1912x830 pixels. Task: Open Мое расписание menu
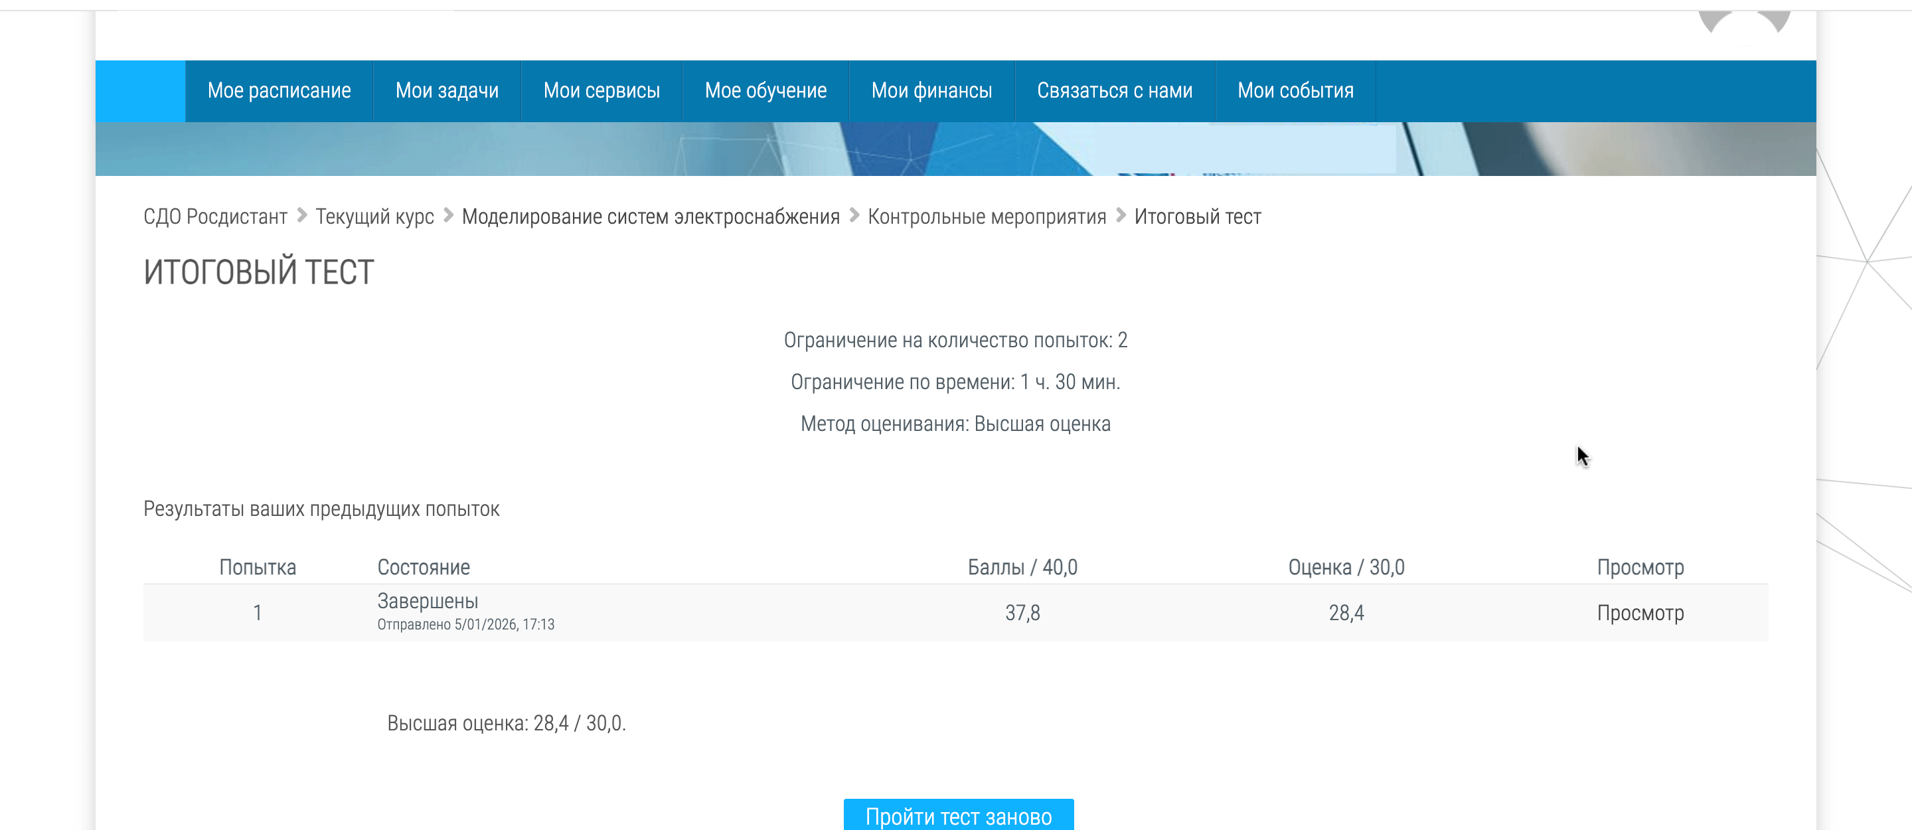pos(279,90)
